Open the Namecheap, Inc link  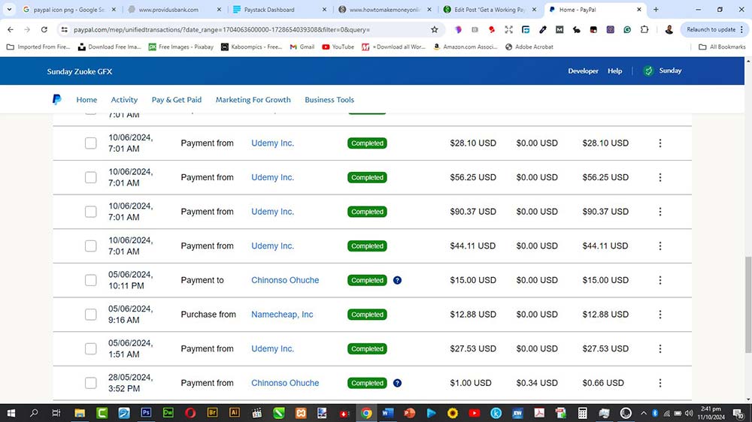point(282,314)
